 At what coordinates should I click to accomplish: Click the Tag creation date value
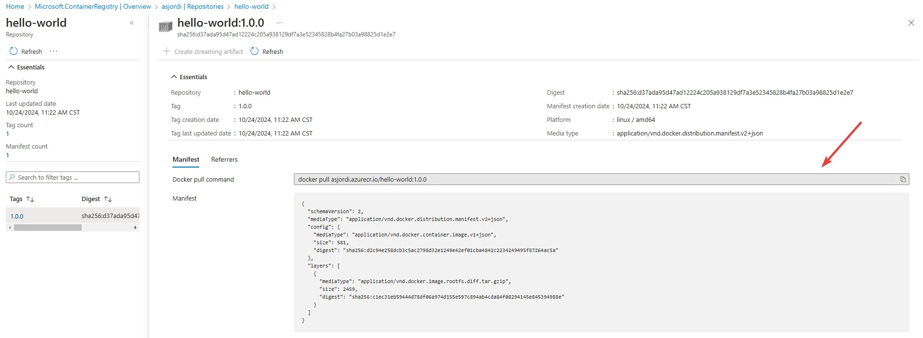(x=275, y=119)
